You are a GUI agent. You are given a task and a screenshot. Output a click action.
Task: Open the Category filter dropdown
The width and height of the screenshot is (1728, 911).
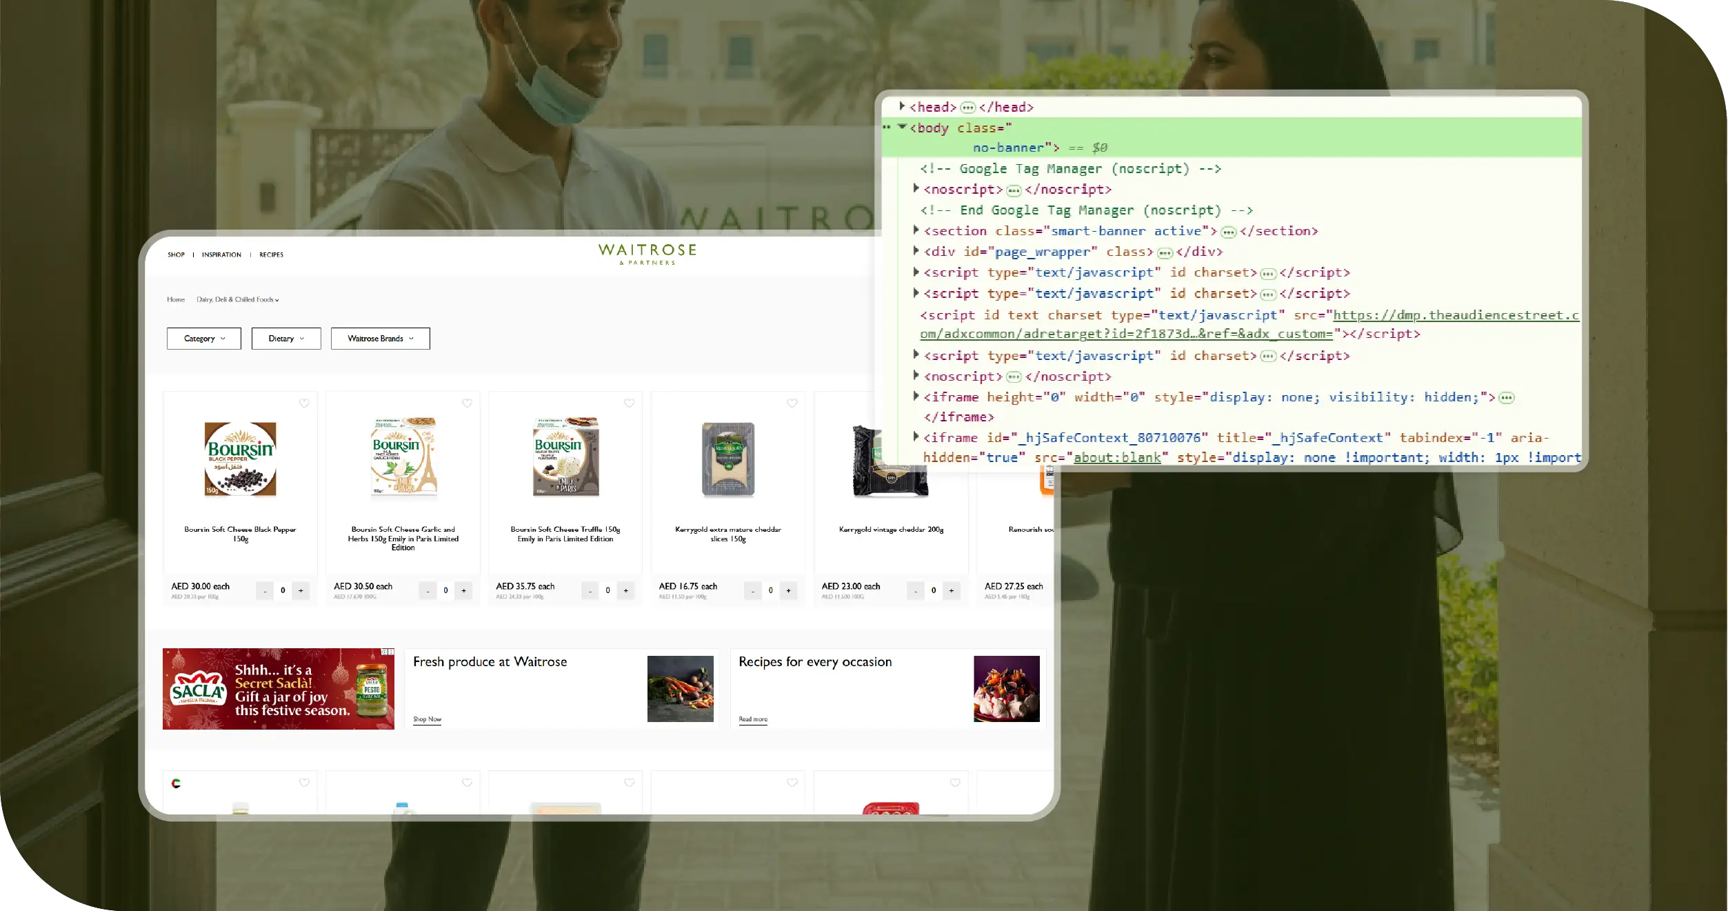(x=204, y=339)
